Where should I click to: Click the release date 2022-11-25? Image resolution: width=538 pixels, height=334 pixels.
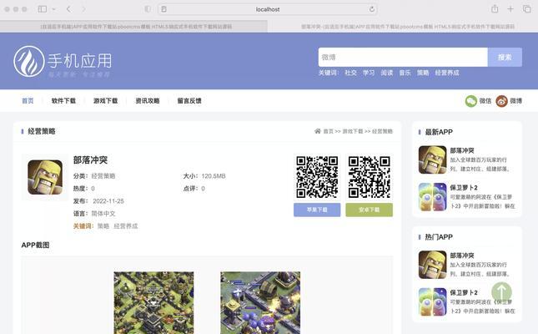[108, 201]
